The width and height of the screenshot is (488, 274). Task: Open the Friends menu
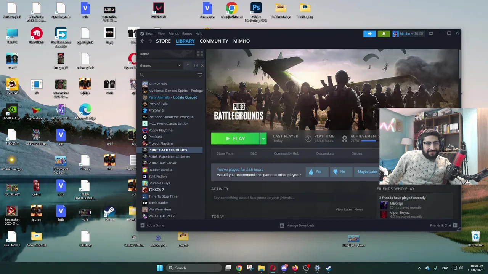[x=173, y=33]
